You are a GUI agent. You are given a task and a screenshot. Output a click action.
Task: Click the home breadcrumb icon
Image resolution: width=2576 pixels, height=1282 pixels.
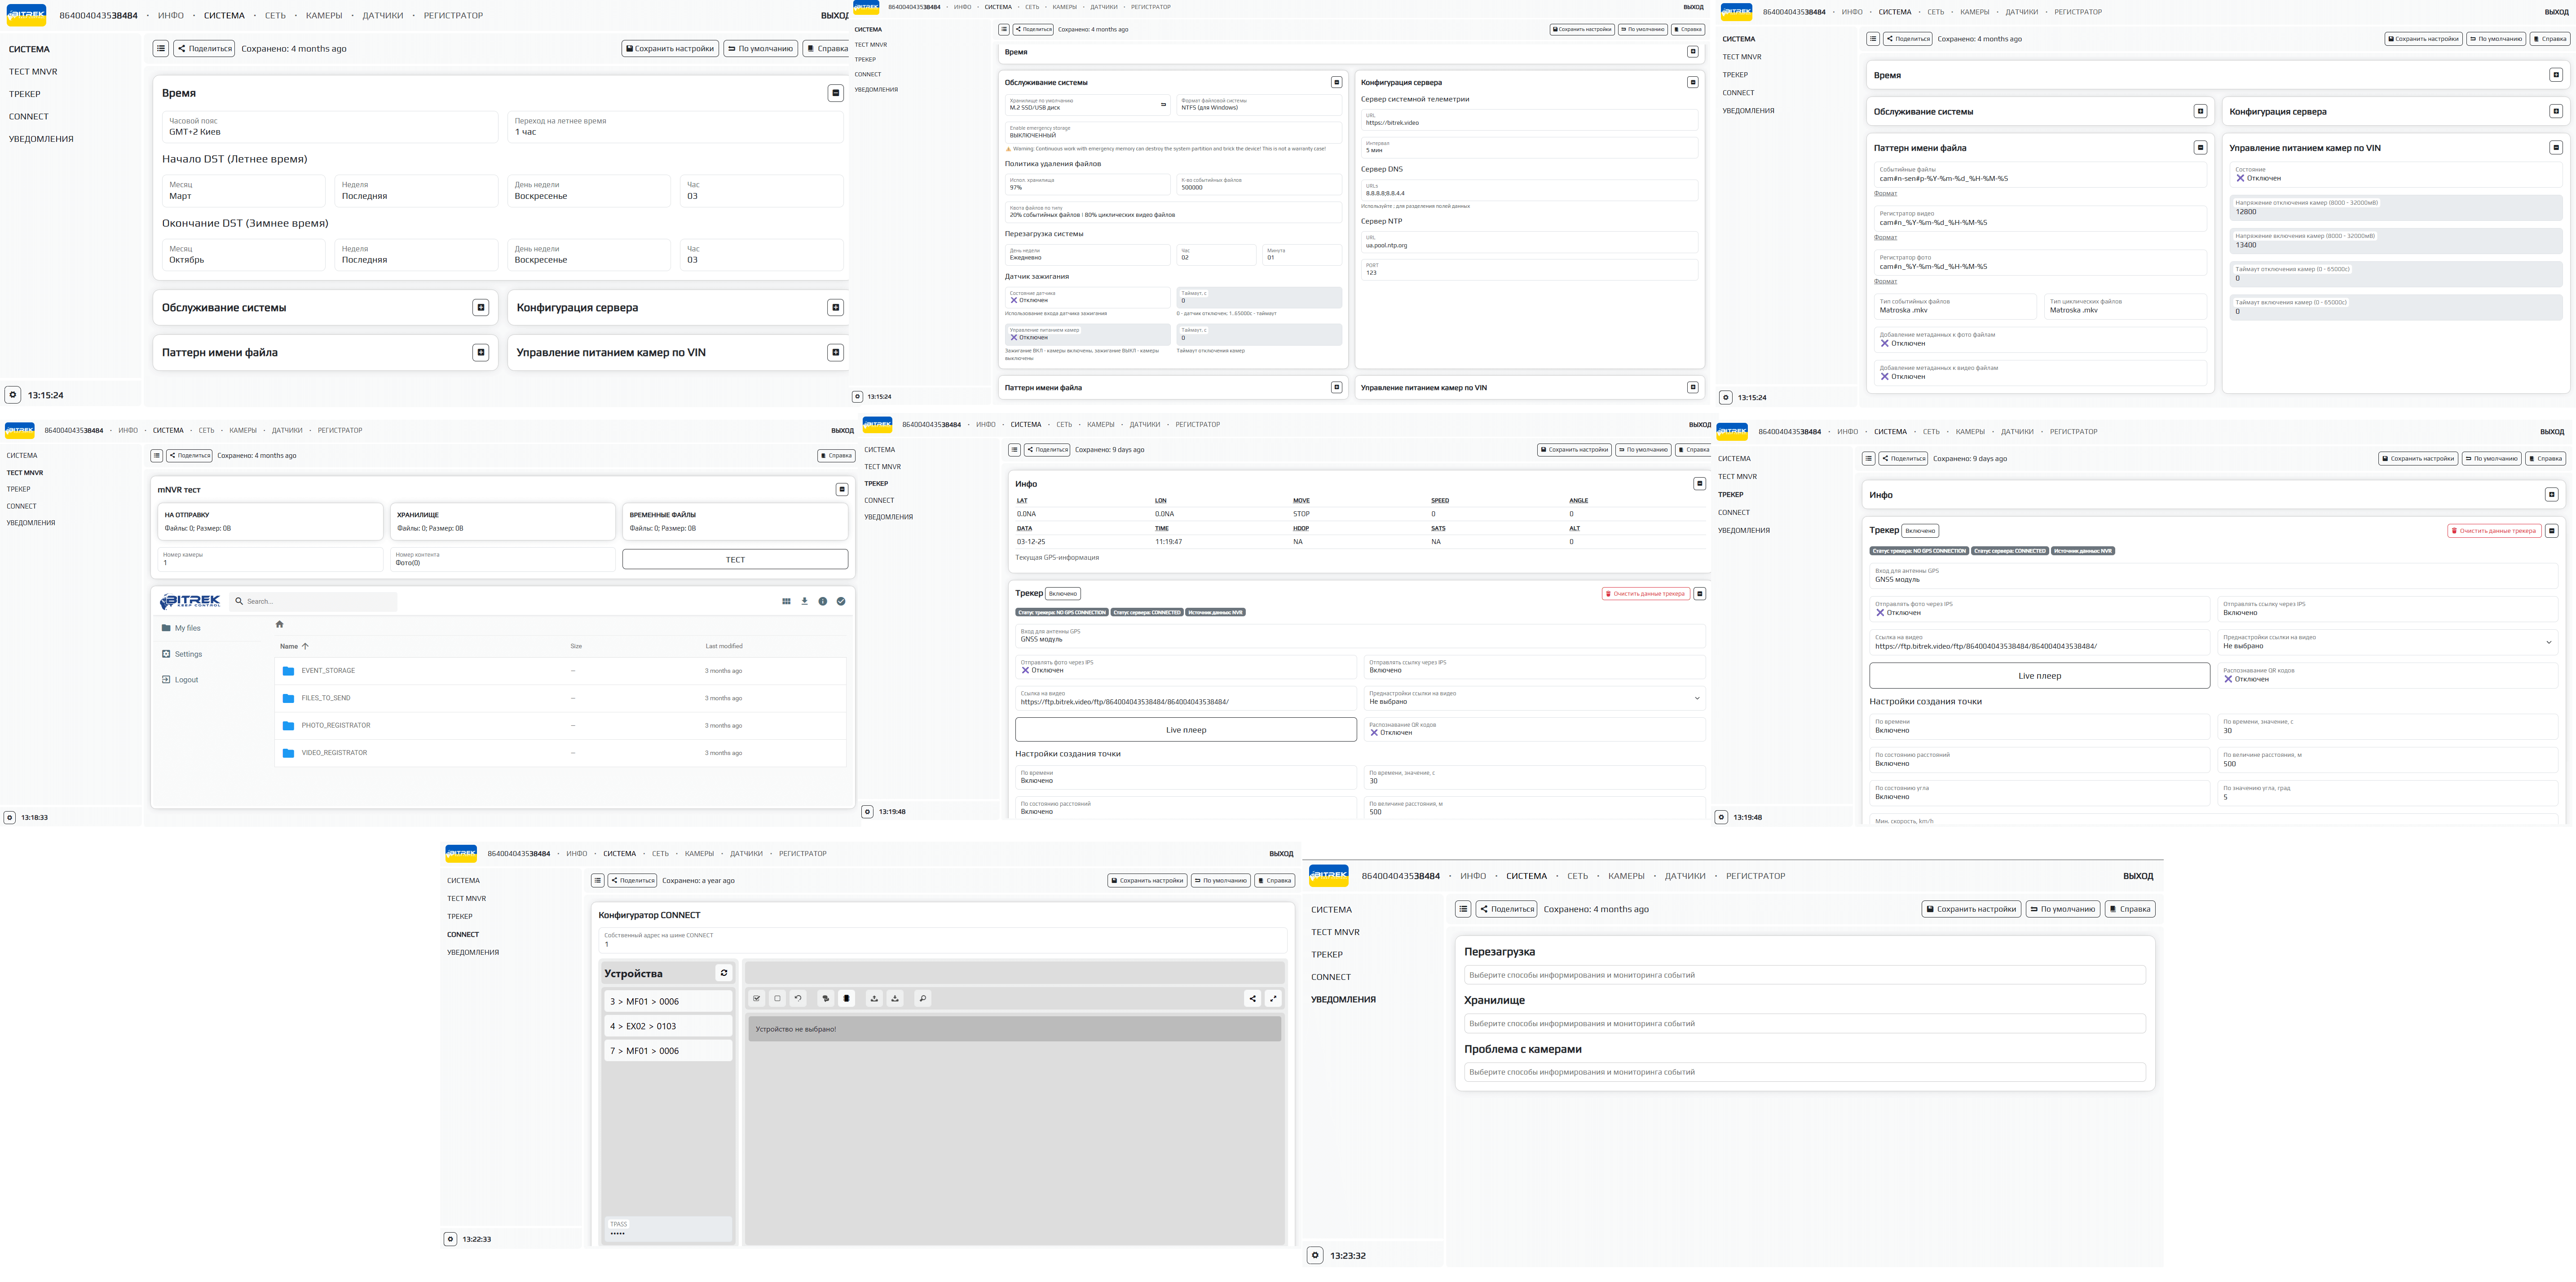click(280, 624)
